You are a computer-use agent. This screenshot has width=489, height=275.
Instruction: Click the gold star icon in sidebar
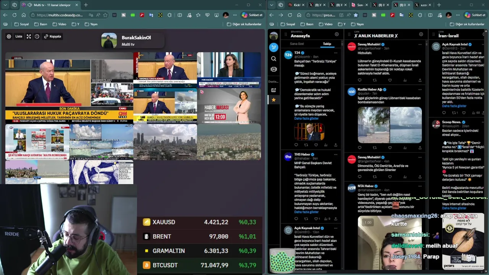tap(274, 100)
